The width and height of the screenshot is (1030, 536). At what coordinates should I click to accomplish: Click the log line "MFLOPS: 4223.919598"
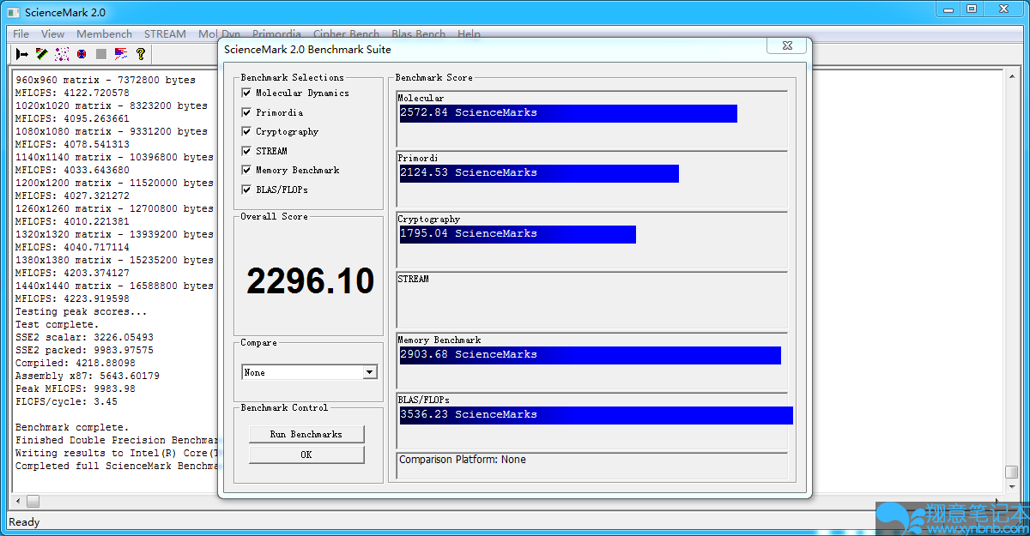coord(72,298)
